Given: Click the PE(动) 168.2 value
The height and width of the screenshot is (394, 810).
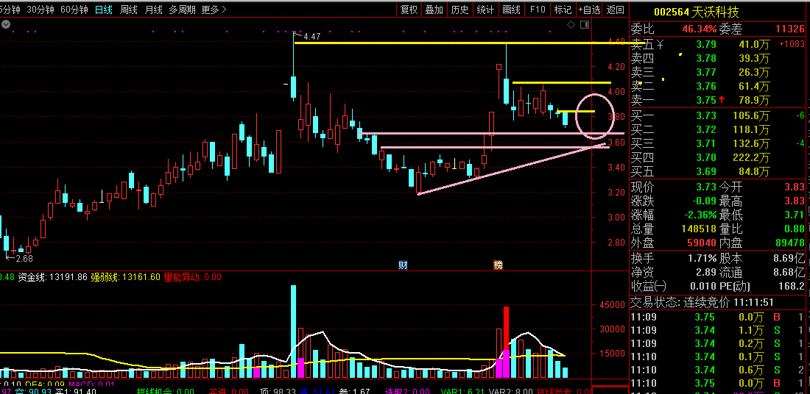Looking at the screenshot, I should 792,286.
